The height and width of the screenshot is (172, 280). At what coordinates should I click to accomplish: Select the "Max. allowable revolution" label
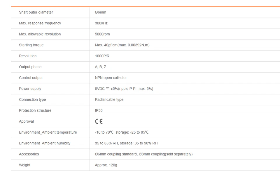click(x=40, y=34)
